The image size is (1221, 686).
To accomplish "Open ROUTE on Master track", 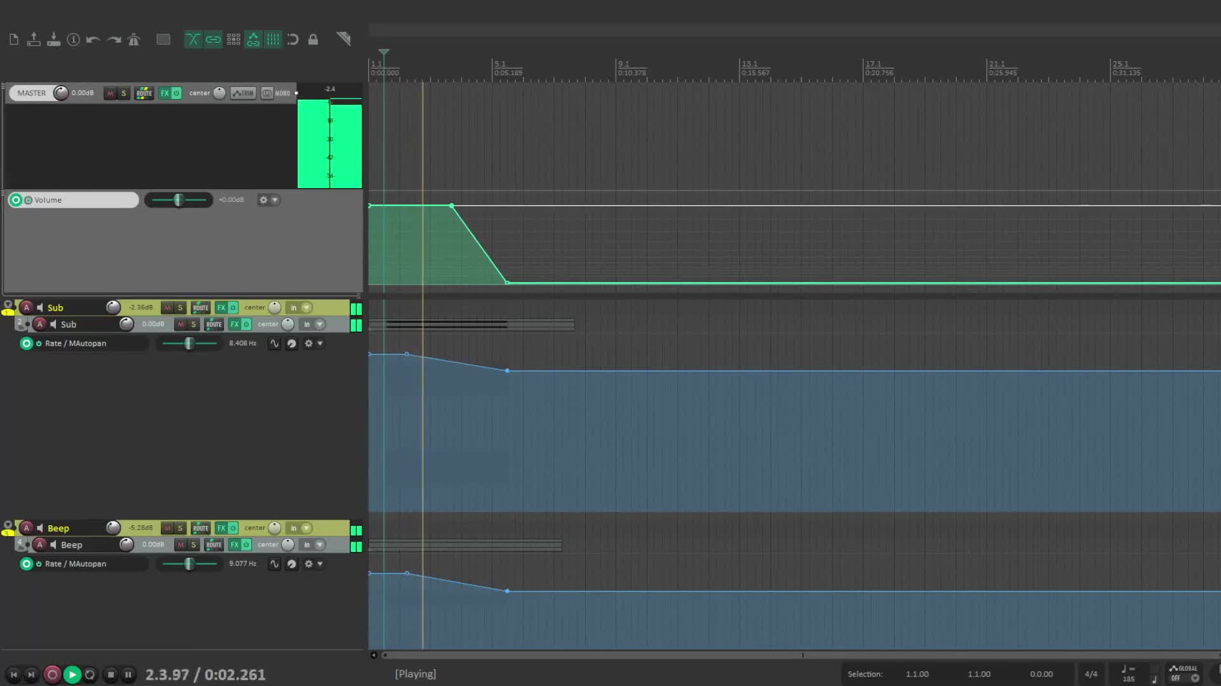I will click(144, 93).
